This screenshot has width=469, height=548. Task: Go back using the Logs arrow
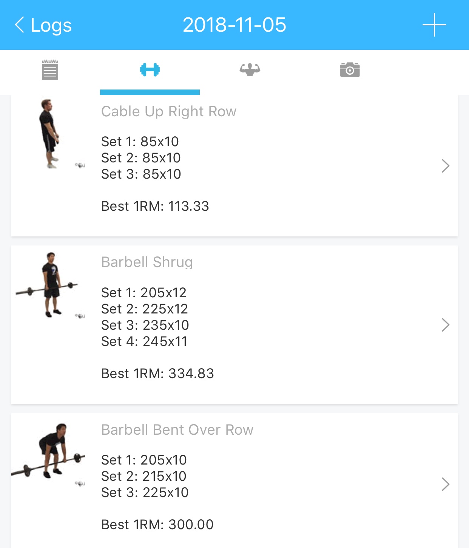click(x=20, y=25)
